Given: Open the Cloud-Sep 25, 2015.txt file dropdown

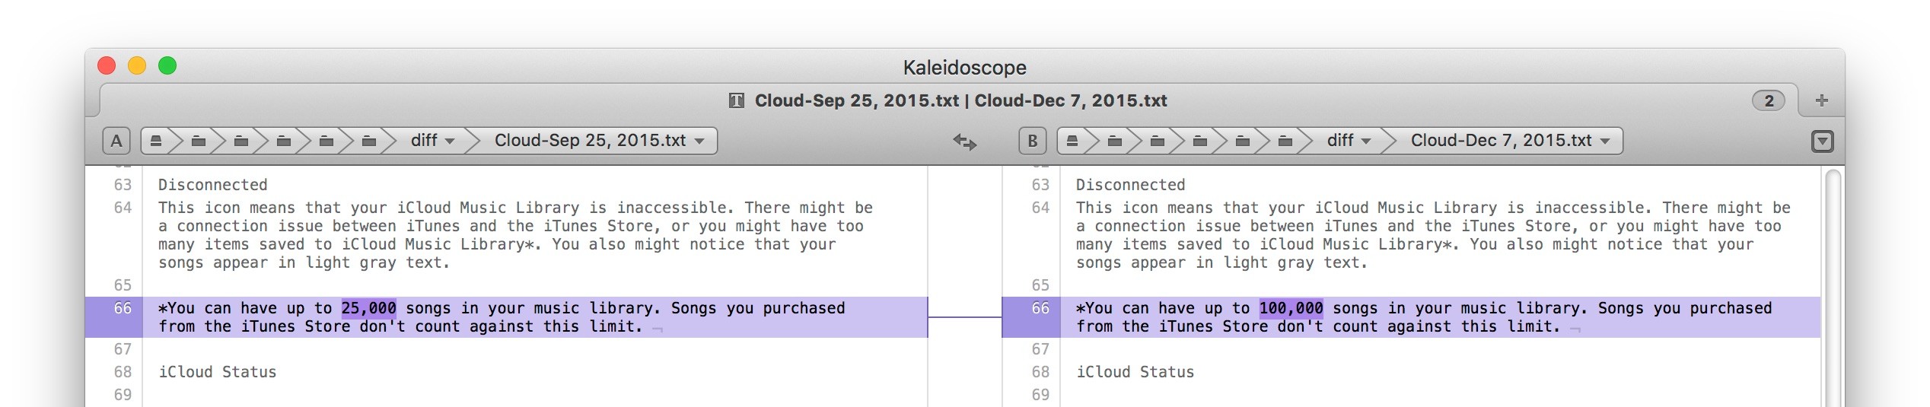Looking at the screenshot, I should (x=599, y=141).
